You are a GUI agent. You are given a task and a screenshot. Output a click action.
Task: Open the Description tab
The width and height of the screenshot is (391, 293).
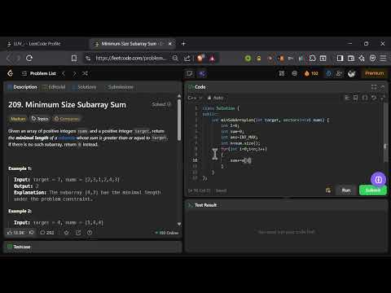click(22, 87)
